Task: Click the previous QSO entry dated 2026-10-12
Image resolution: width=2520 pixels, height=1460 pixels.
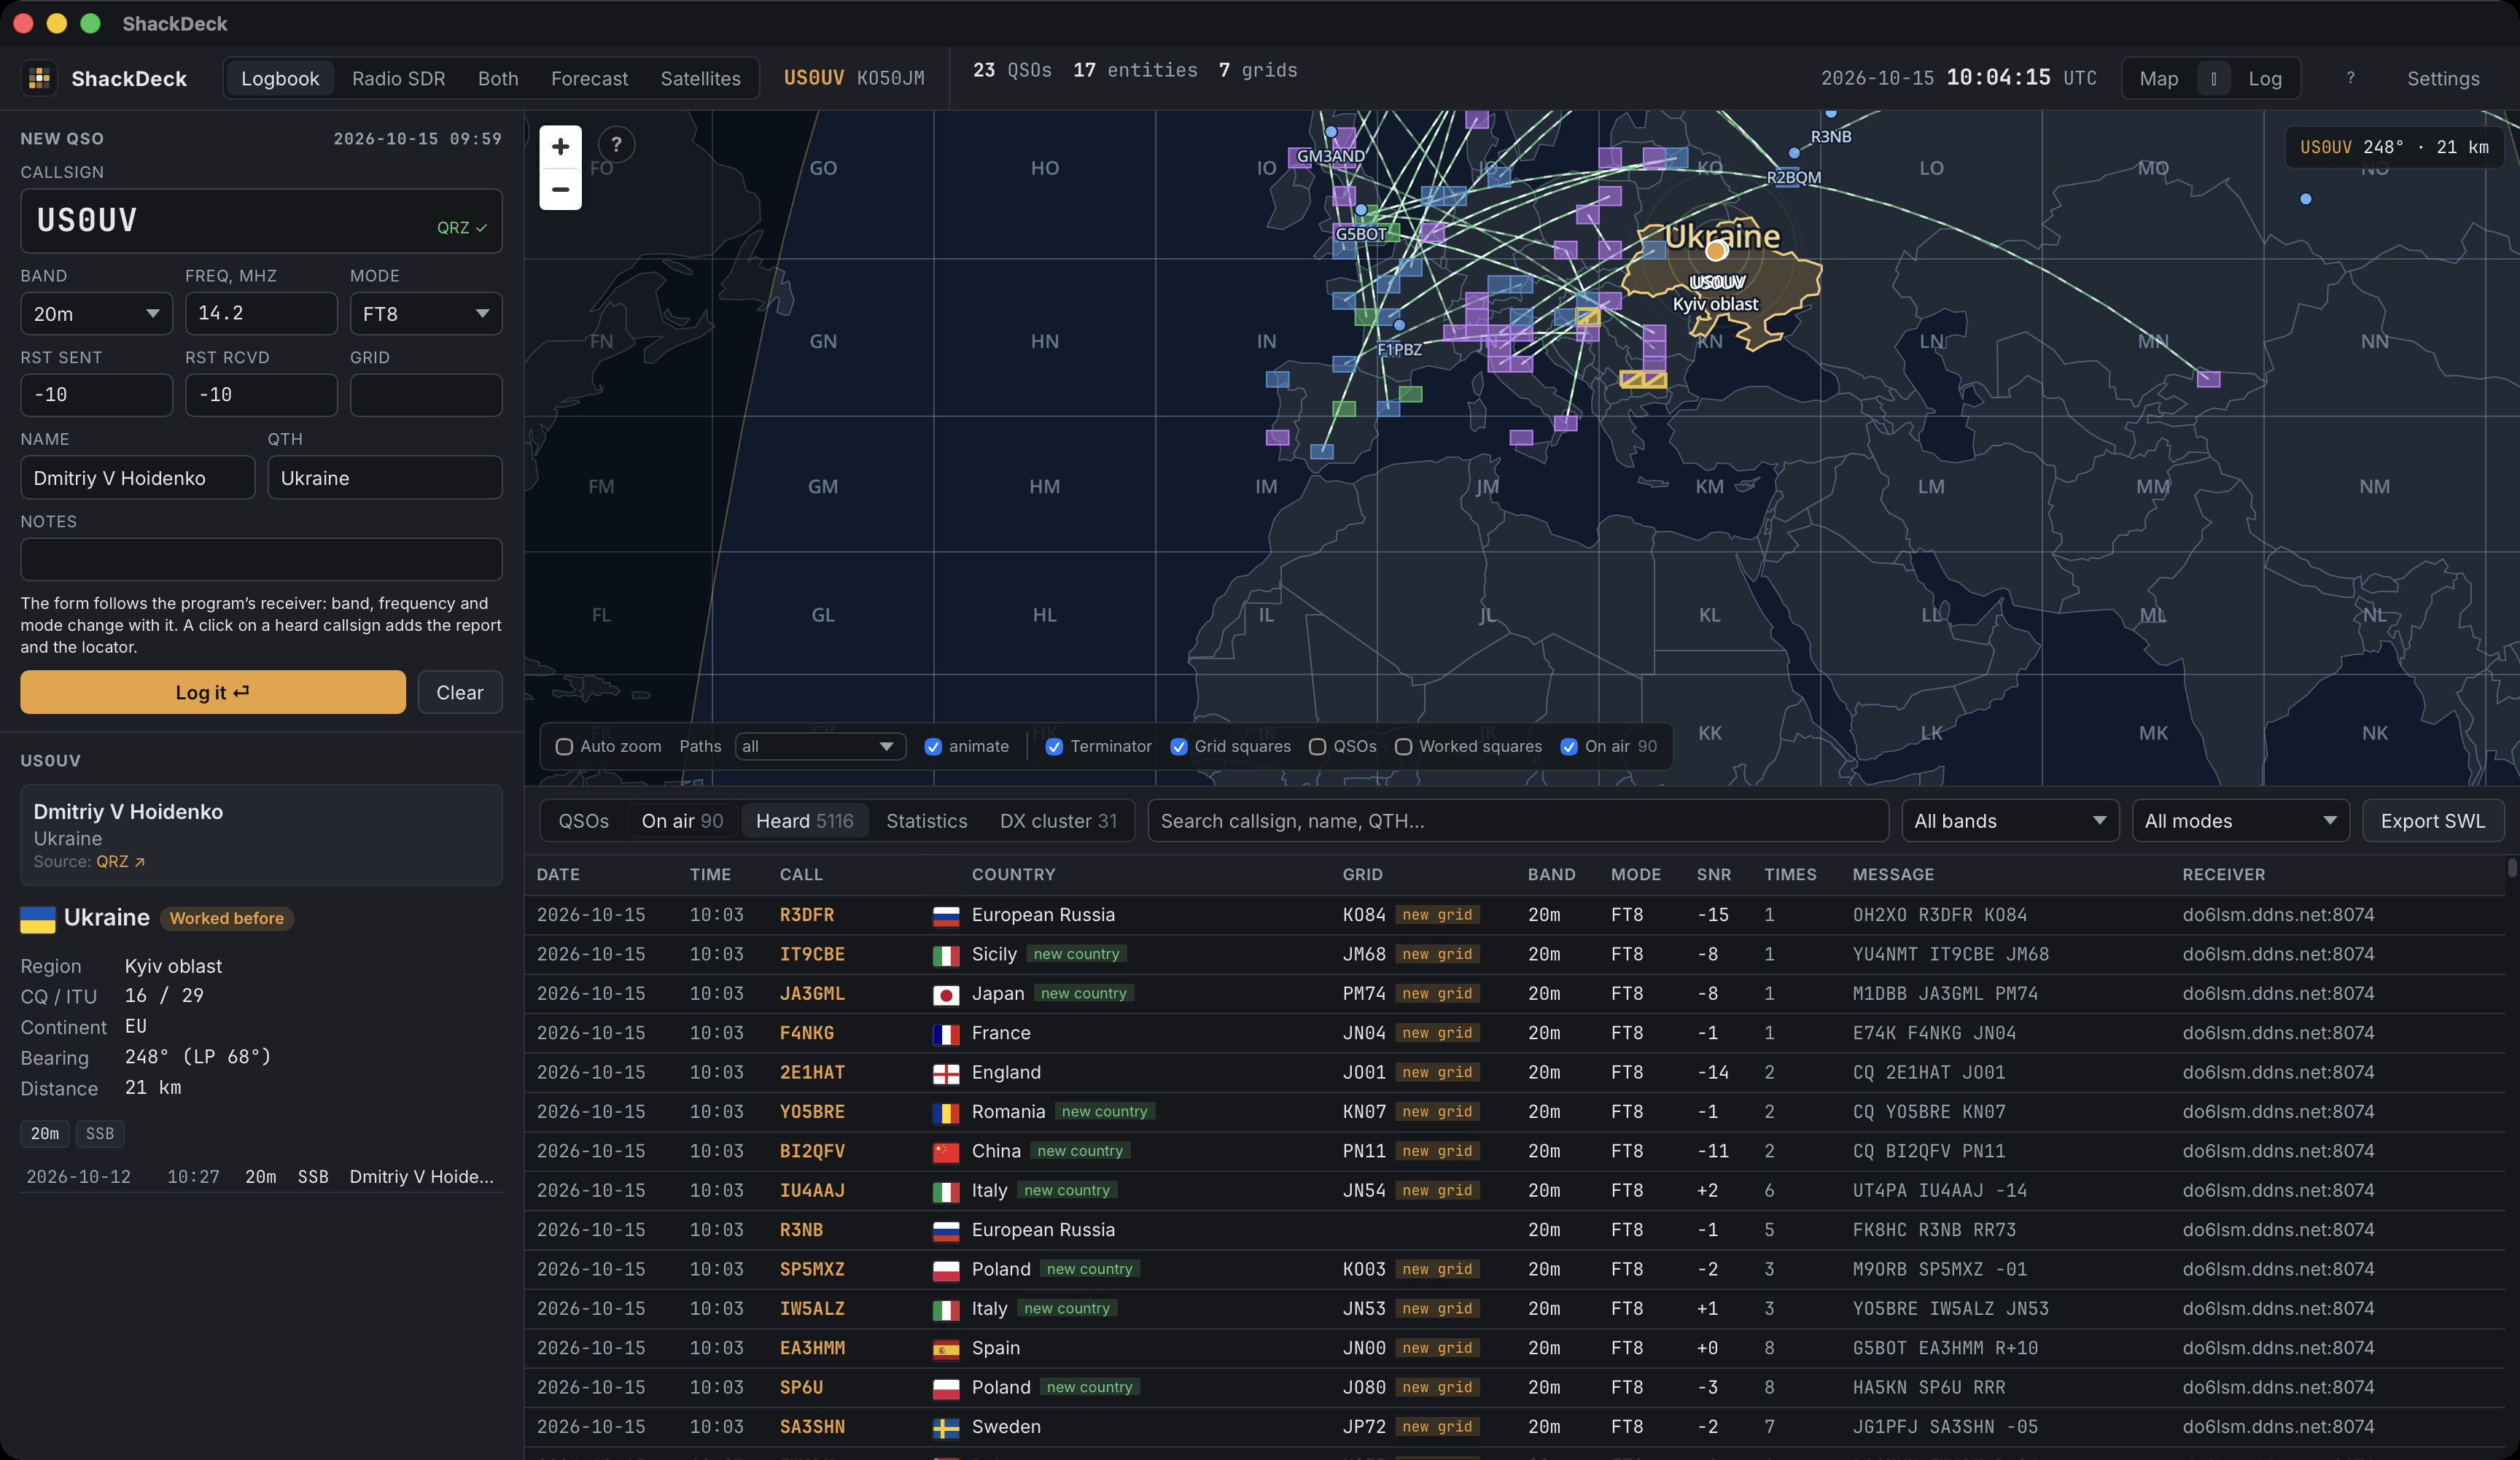Action: click(x=261, y=1177)
